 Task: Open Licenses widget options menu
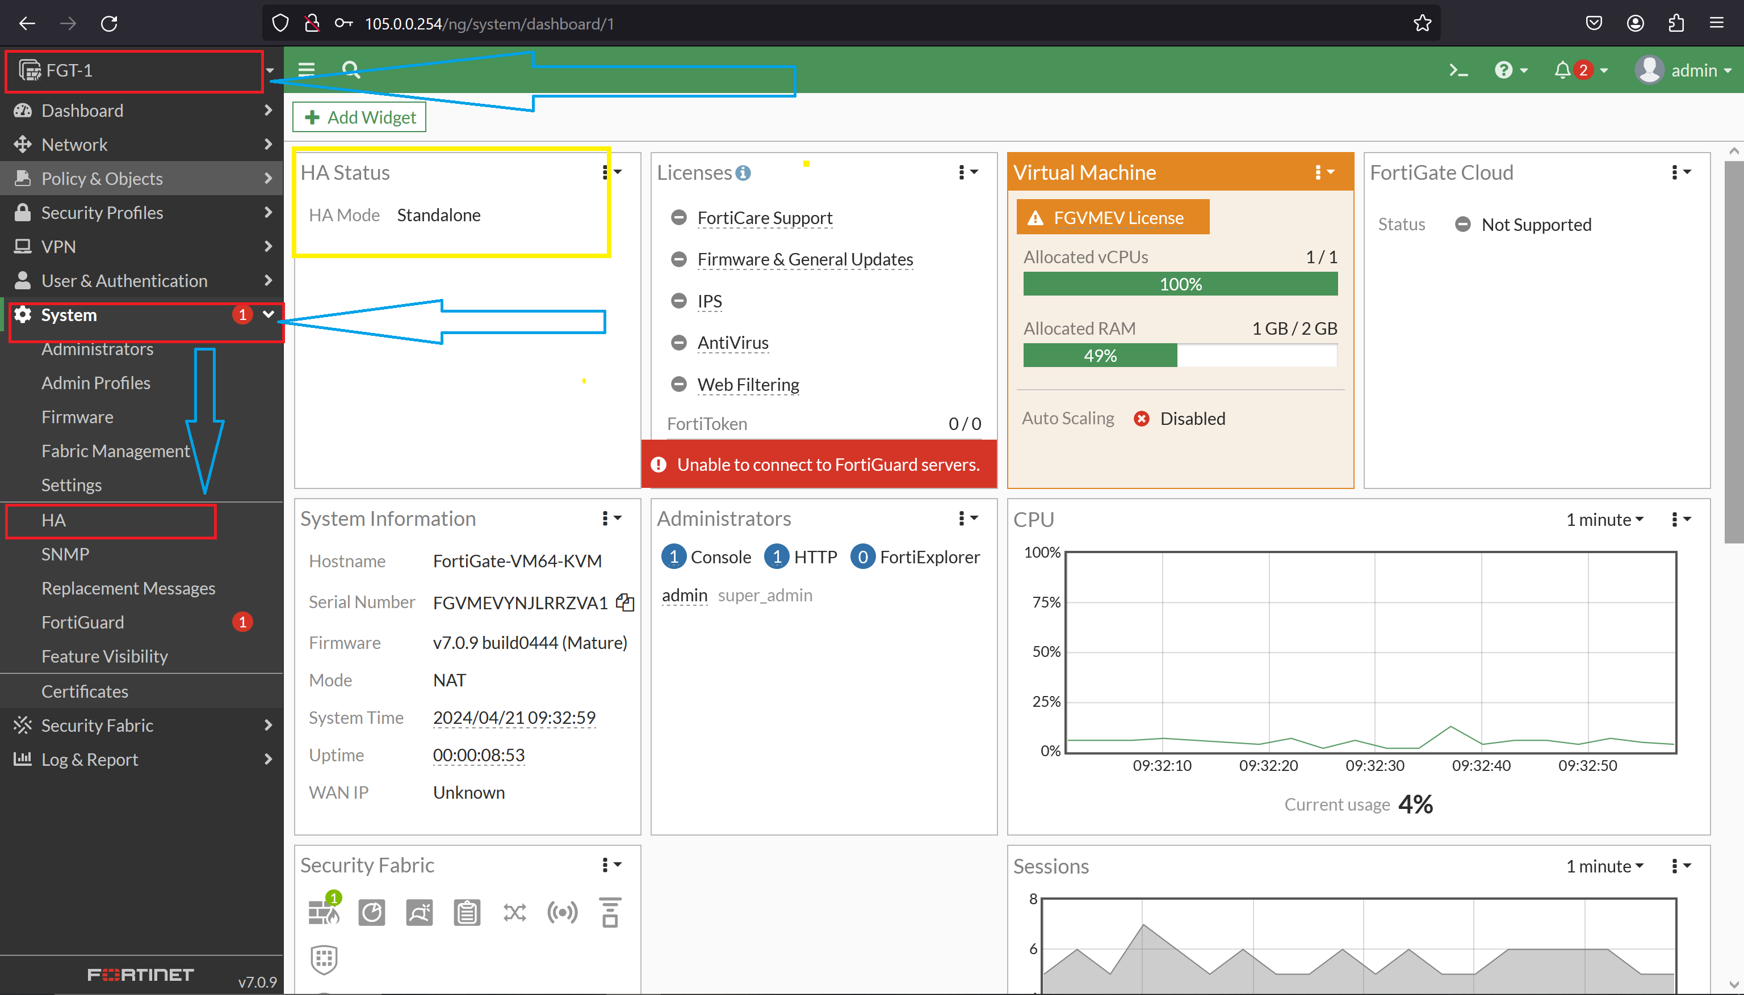click(x=969, y=172)
